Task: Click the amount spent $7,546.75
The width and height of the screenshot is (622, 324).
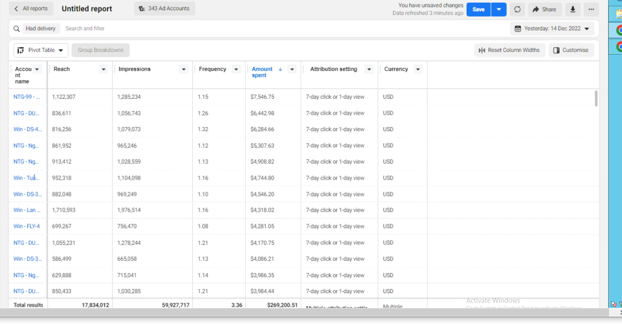Action: [262, 97]
